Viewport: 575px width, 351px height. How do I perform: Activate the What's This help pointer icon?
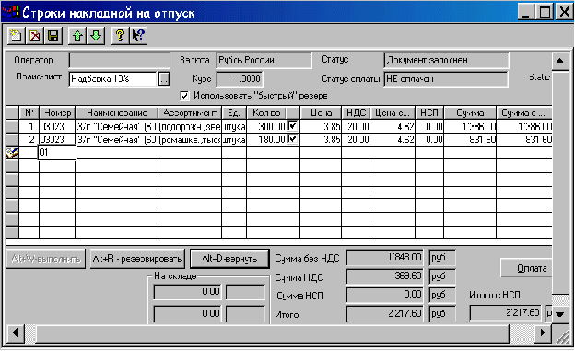pyautogui.click(x=138, y=36)
